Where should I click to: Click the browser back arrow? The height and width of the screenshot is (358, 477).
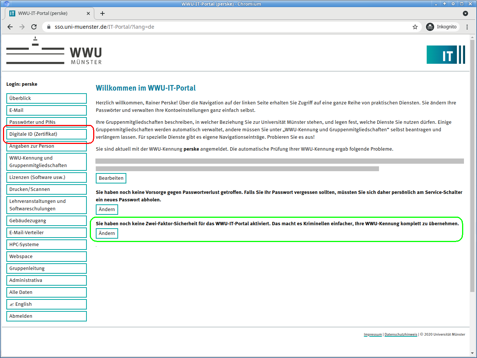(10, 27)
